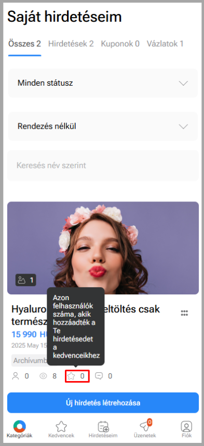Viewport: 204px width, 446px height.
Task: Click the chat bubble messages counter
Action: [x=99, y=376]
